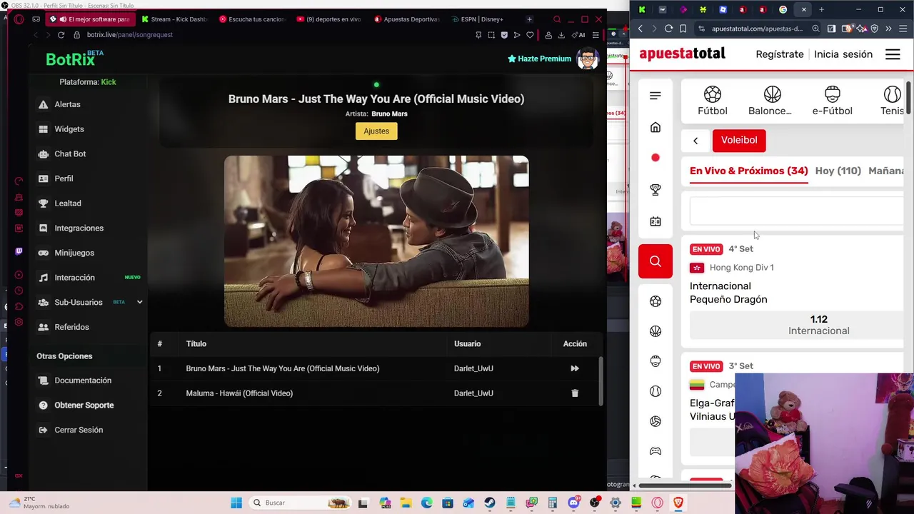Switch to Apuestas Deportivas tab in Opera
The image size is (914, 514).
point(406,19)
